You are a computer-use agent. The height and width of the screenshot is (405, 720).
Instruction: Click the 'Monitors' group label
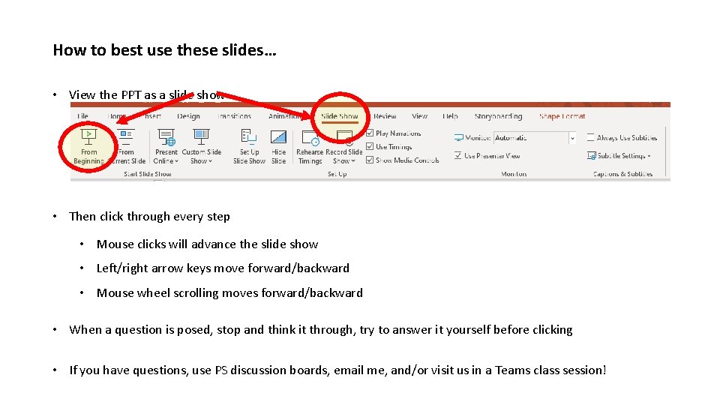[x=514, y=174]
